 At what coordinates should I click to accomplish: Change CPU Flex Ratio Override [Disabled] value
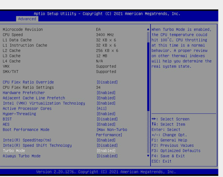tap(107, 82)
